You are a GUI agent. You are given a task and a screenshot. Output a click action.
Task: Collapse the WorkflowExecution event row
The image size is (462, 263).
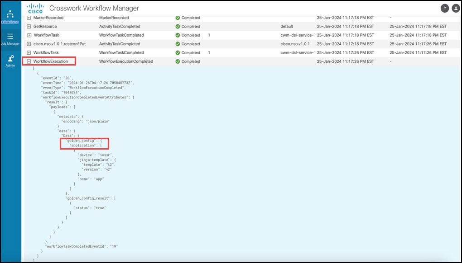tap(29, 61)
